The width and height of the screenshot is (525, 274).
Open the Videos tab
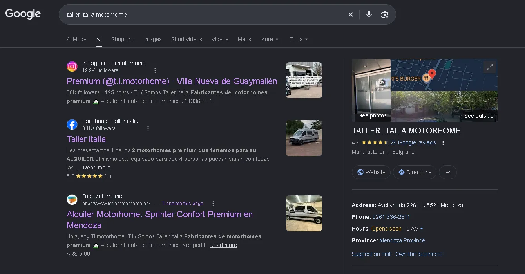tap(220, 39)
